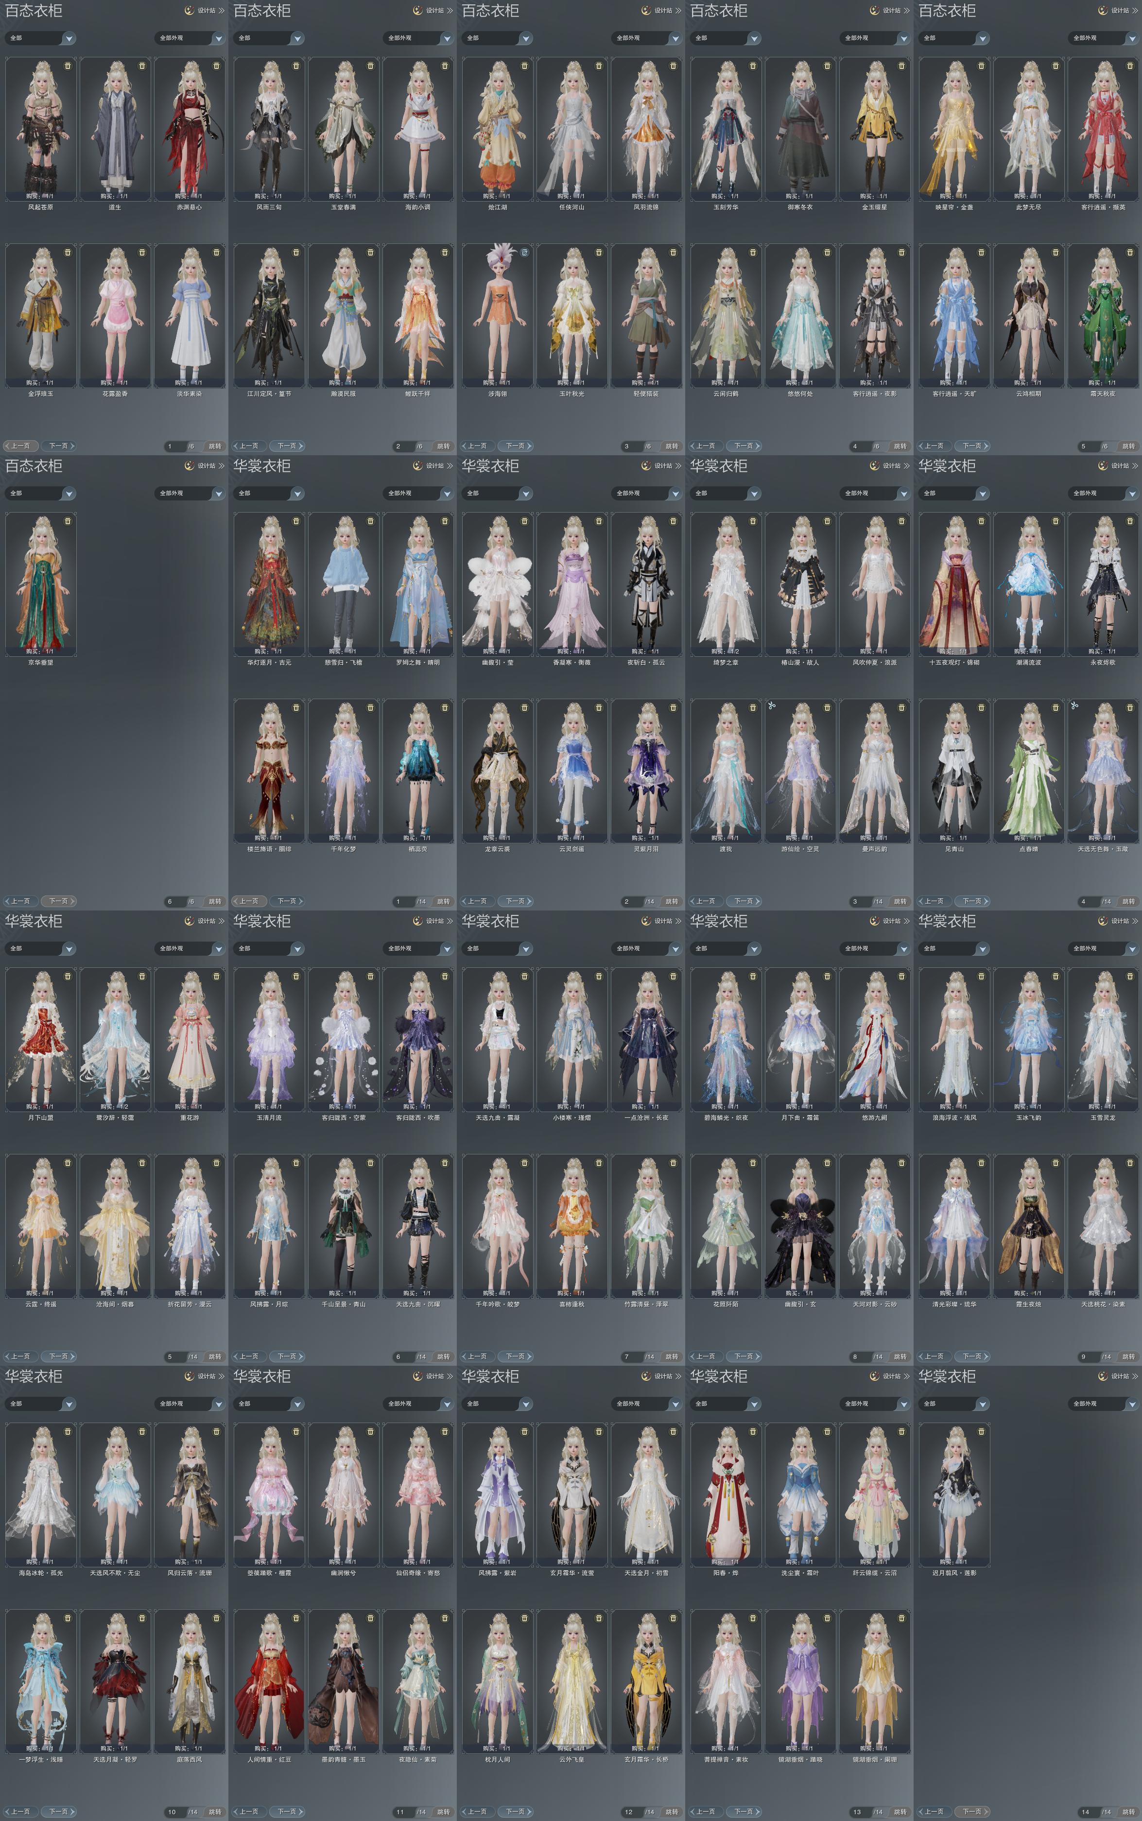Delete the 赤渊悬心 outfit via trash icon
Viewport: 1142px width, 1821px height.
[216, 66]
